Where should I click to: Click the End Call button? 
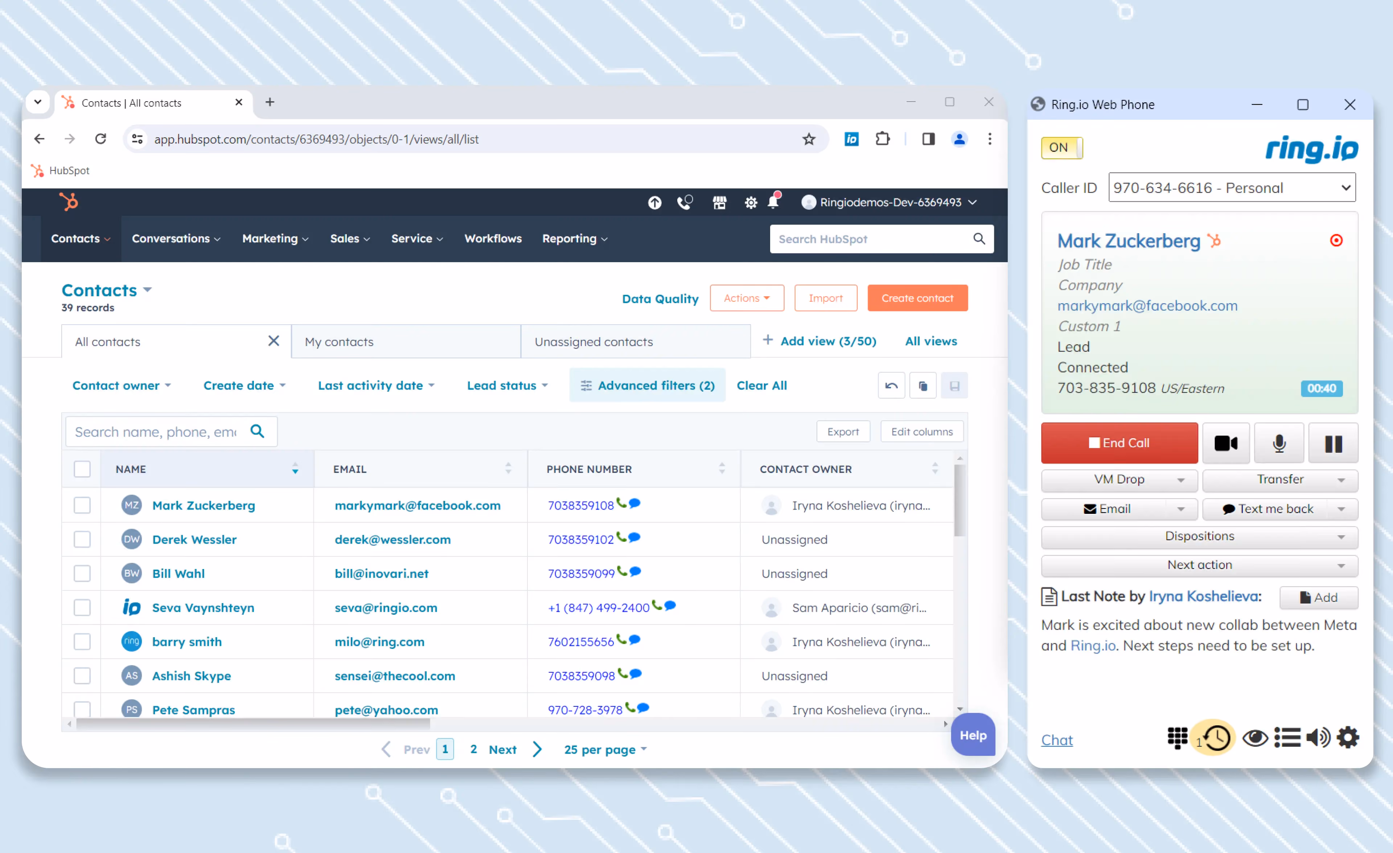point(1119,443)
